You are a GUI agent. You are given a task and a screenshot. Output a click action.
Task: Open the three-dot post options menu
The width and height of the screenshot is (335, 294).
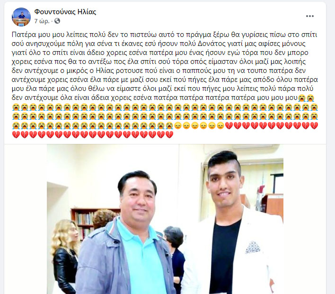(310, 16)
